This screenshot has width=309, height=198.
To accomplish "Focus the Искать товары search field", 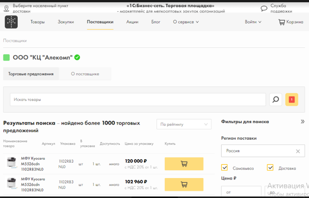I will pos(138,99).
